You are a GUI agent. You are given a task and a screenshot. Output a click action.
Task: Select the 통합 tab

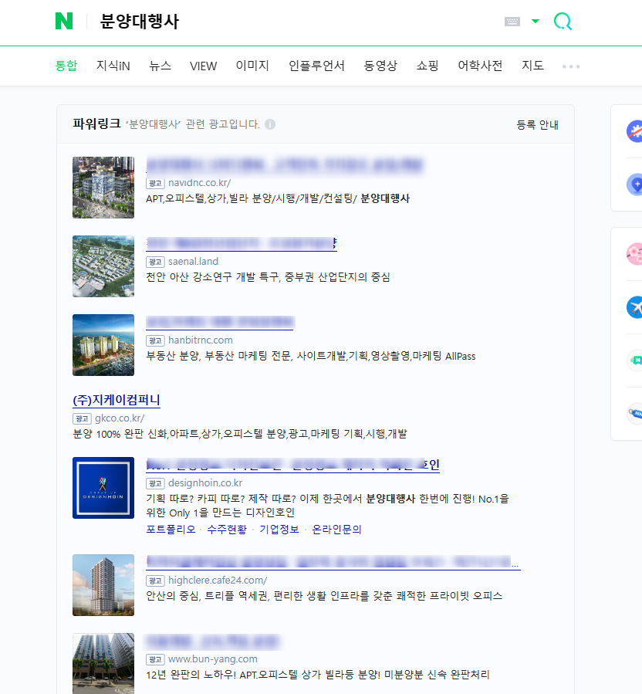coord(66,66)
